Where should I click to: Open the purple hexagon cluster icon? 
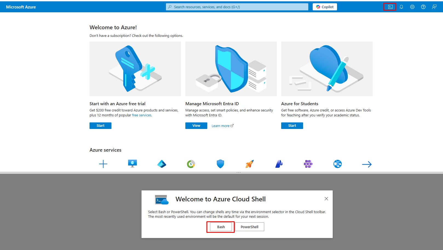point(308,164)
